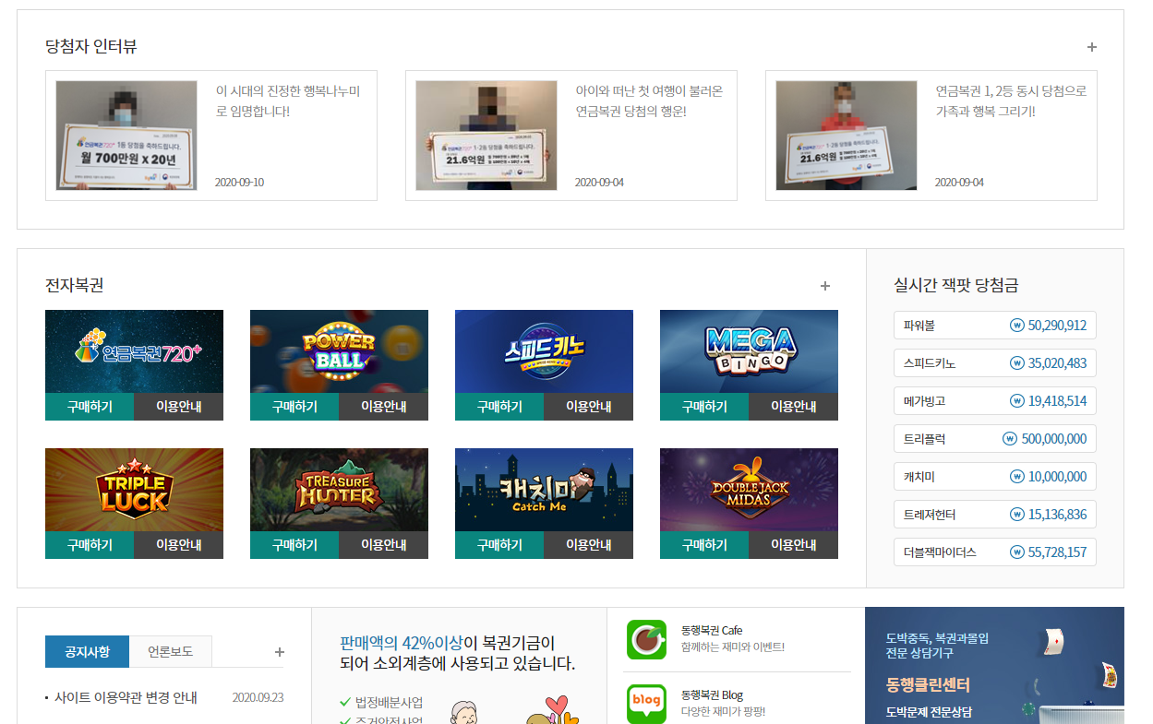Click the 당첨자 인터뷰 section heading

(90, 47)
